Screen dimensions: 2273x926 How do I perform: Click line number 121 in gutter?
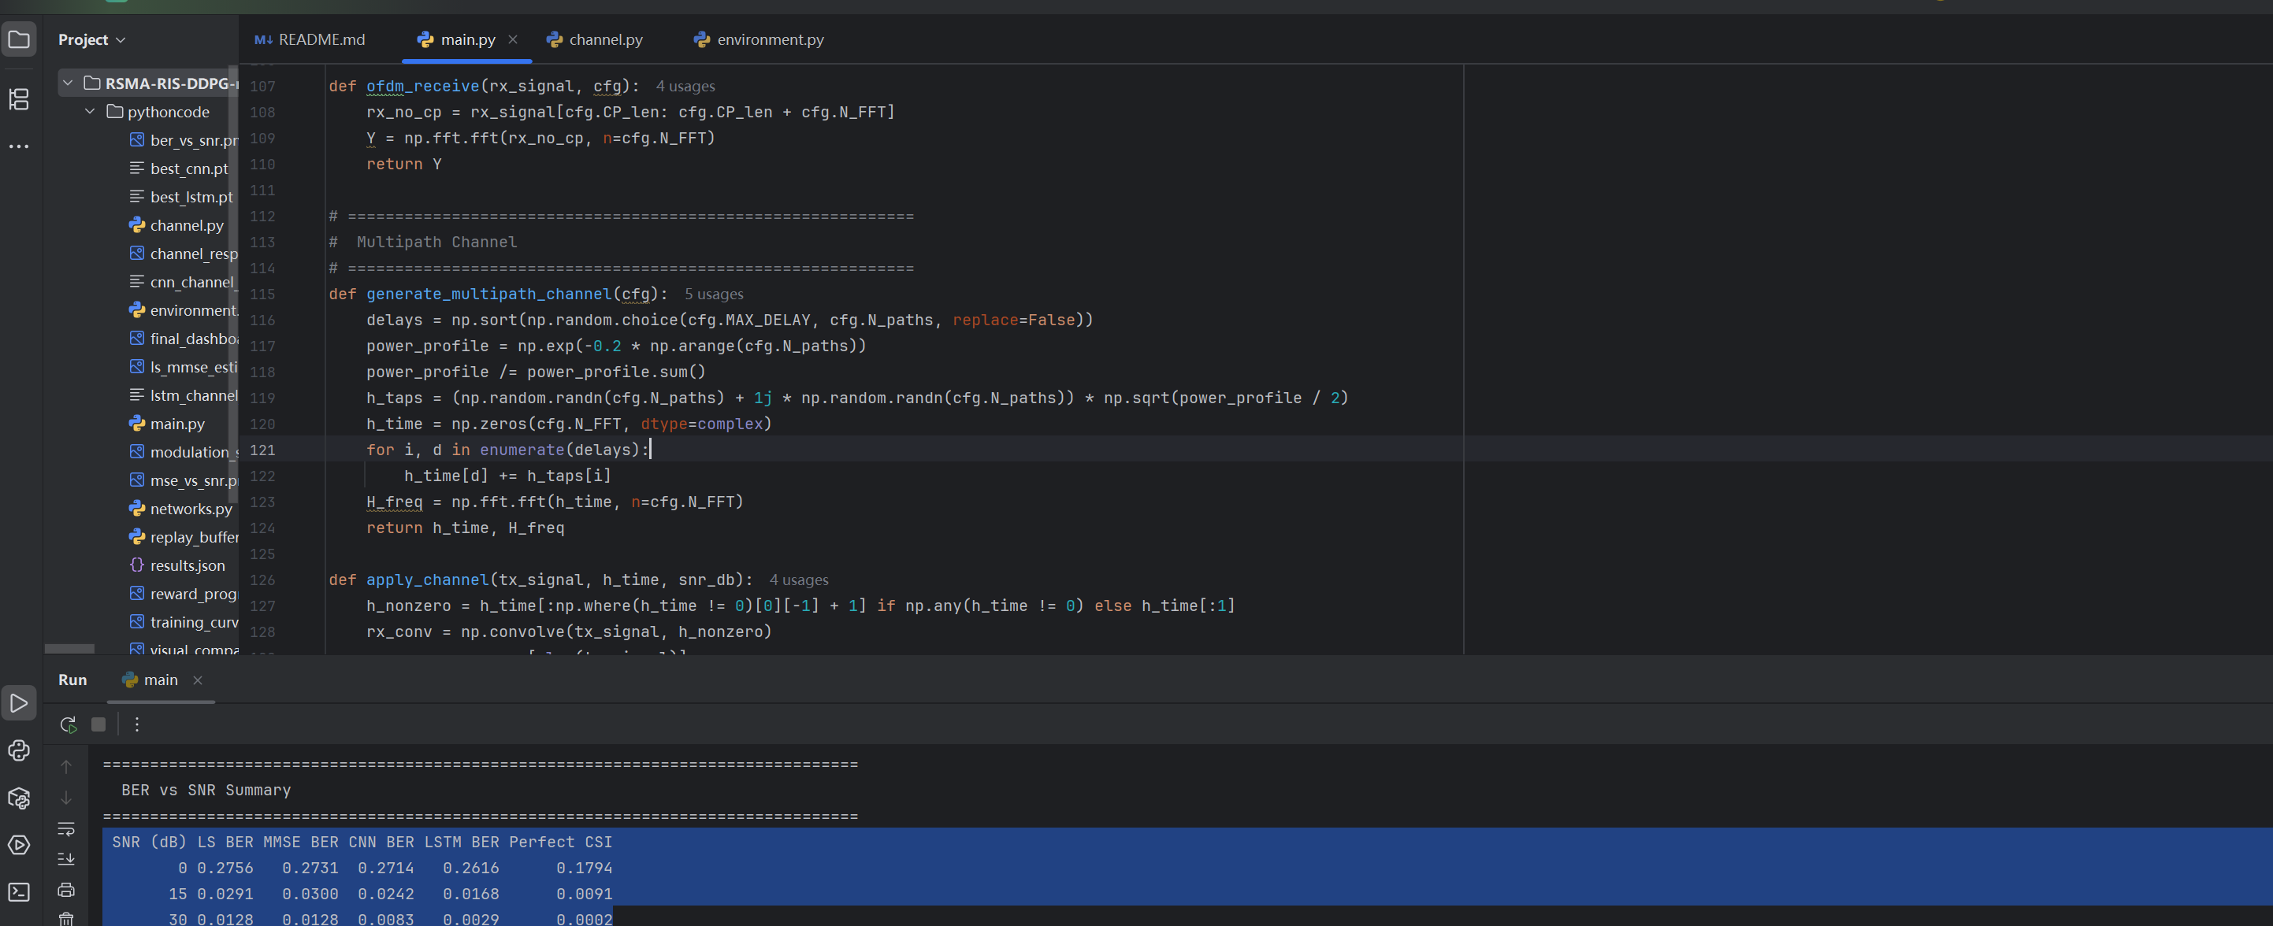pos(262,450)
